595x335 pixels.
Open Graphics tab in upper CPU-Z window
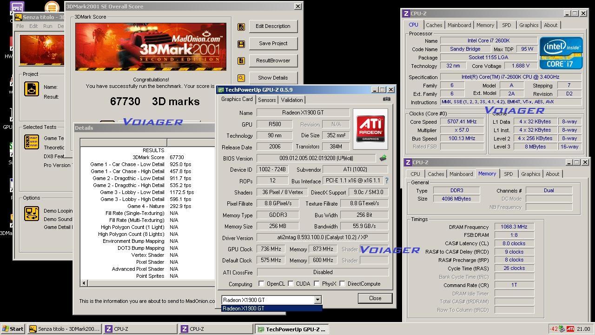click(x=529, y=25)
